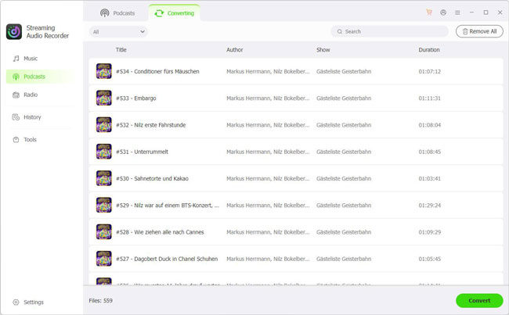This screenshot has width=509, height=315.
Task: Click duration 01:09:29
Action: point(429,232)
